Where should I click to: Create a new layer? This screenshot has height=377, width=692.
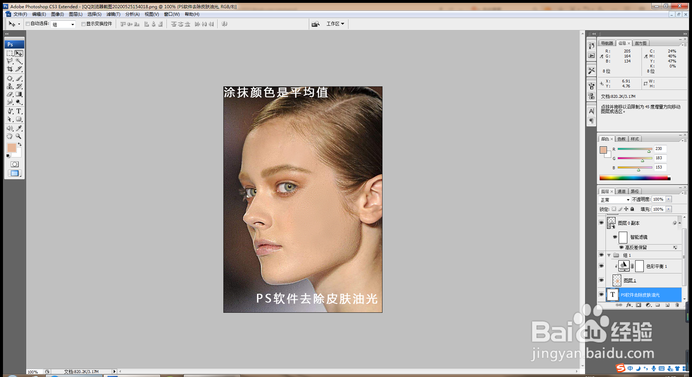667,305
